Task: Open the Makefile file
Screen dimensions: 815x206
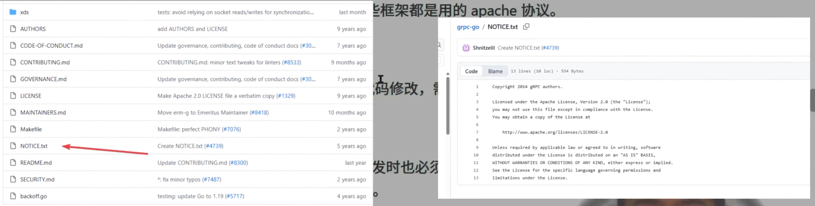Action: coord(31,129)
